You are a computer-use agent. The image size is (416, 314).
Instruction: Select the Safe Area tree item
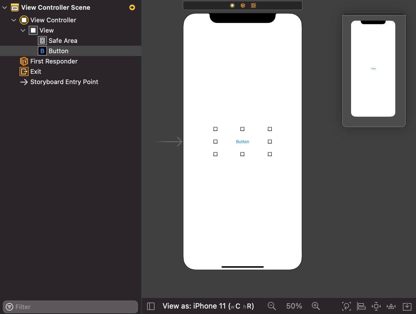(63, 41)
